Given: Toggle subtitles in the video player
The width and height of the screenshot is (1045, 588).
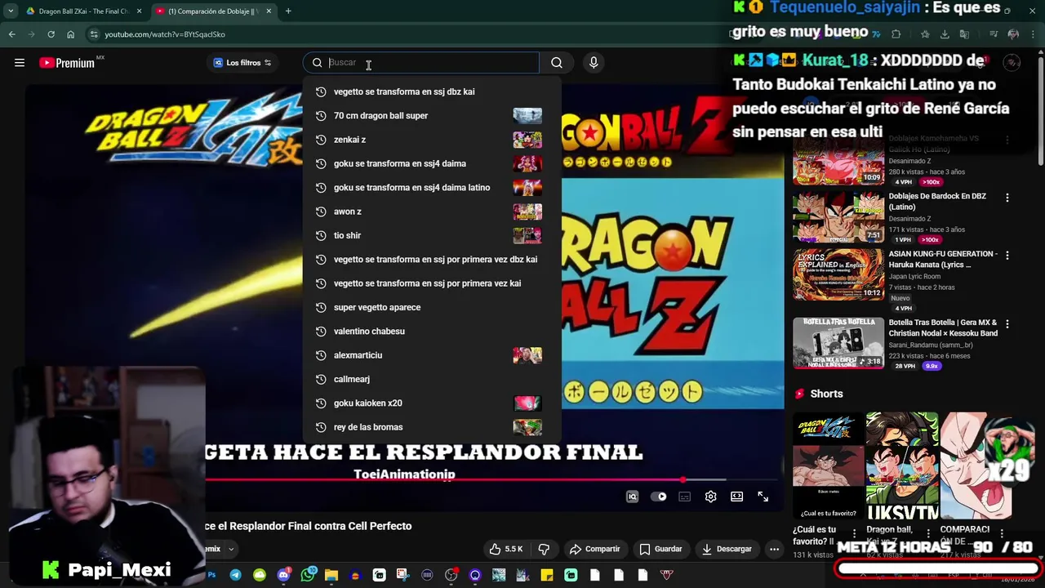Looking at the screenshot, I should coord(684,497).
